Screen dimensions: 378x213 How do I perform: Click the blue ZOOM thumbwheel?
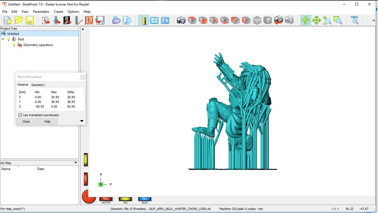[145, 199]
